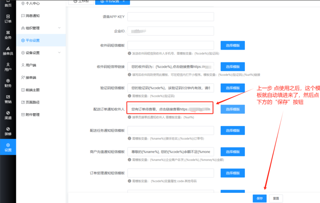This screenshot has height=203, width=320.
Task: Choose a template for 订单受理通知短信模板
Action: pyautogui.click(x=233, y=173)
